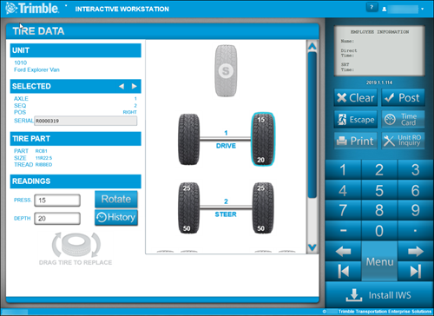Click the Install IWS download button
Viewport: 434px width, 316px height.
pos(379,295)
